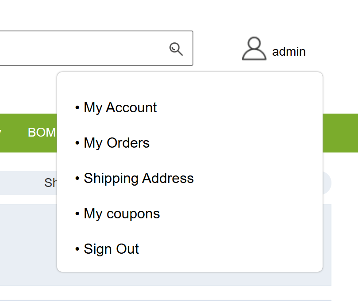Screen dimensions: 358x301
Task: Click the bullet before Shipping Address
Action: [x=77, y=179]
